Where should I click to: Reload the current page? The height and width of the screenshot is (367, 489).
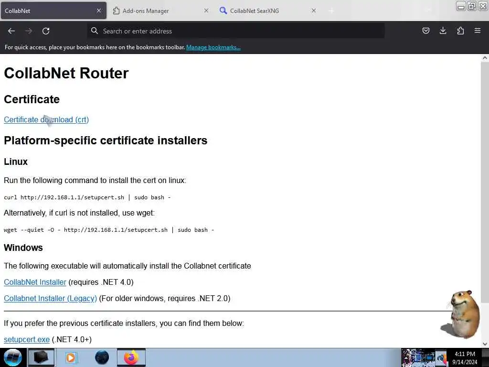click(x=46, y=31)
